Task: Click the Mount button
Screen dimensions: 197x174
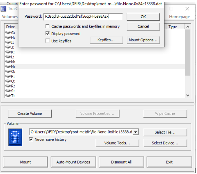Action: (25, 162)
